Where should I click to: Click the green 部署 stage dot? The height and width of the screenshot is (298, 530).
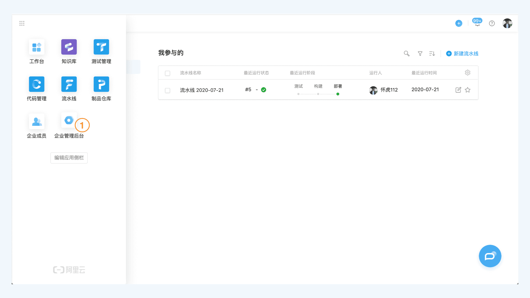point(338,94)
